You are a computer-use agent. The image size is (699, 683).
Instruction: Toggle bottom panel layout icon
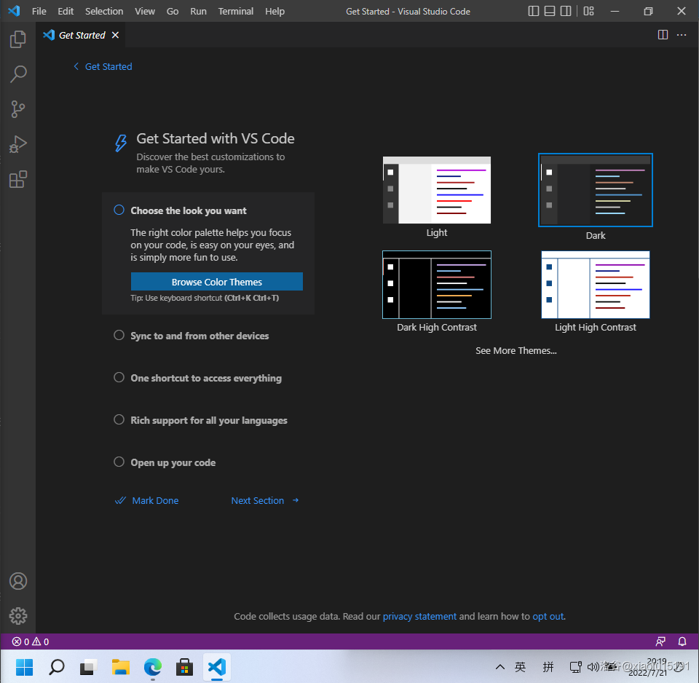[550, 11]
